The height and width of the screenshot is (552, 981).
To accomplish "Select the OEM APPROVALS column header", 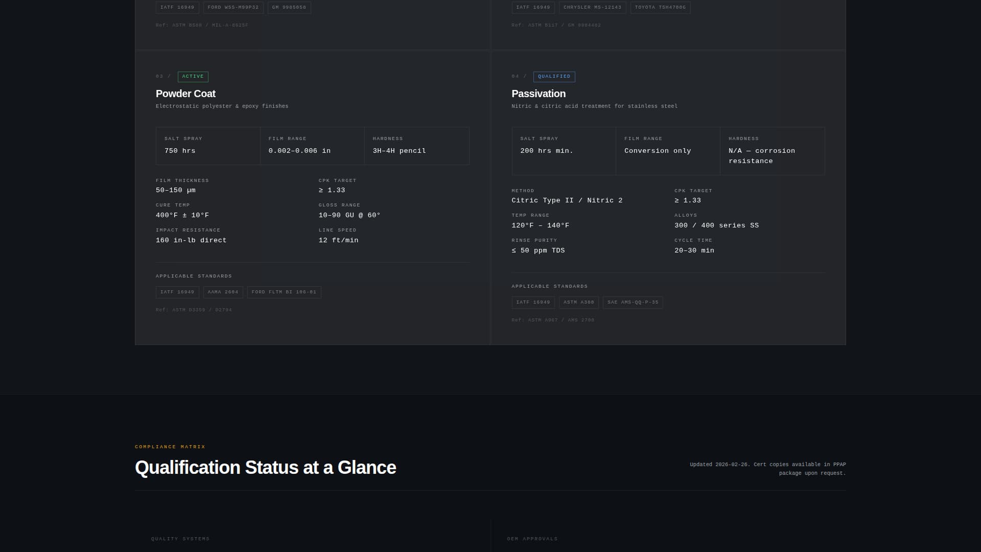I will coord(532,539).
